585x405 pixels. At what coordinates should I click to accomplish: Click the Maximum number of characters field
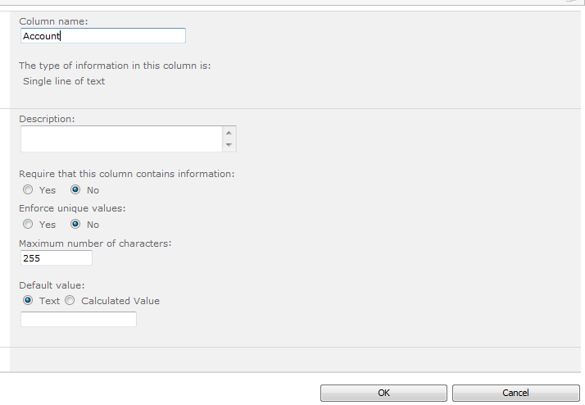coord(57,258)
